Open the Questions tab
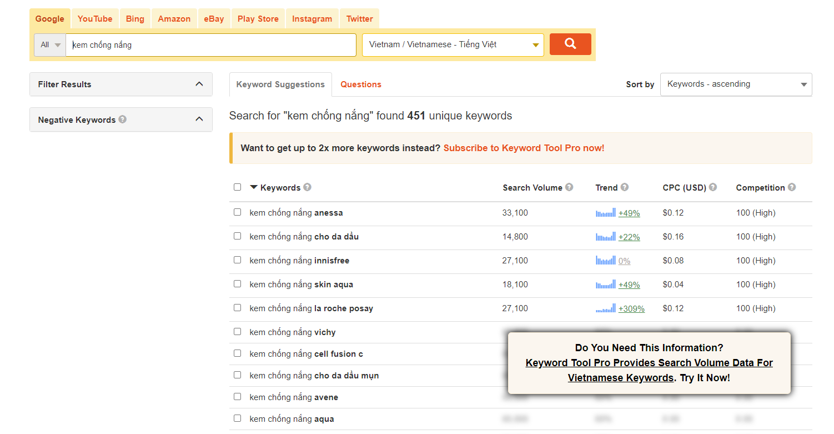This screenshot has height=434, width=834. coord(361,84)
